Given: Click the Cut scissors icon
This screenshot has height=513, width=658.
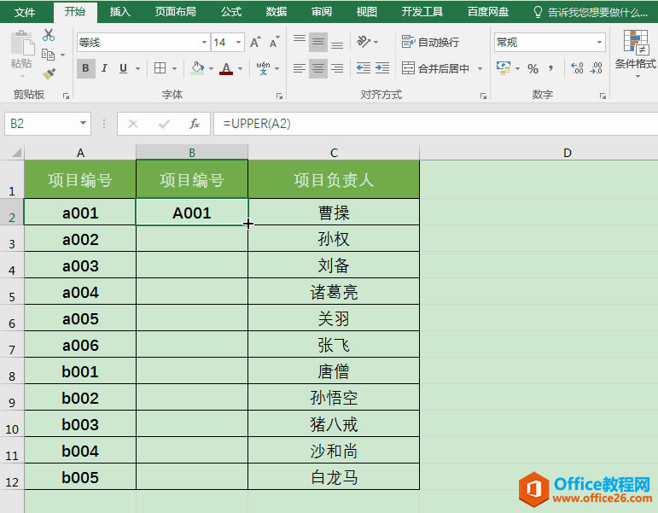Looking at the screenshot, I should (x=49, y=35).
